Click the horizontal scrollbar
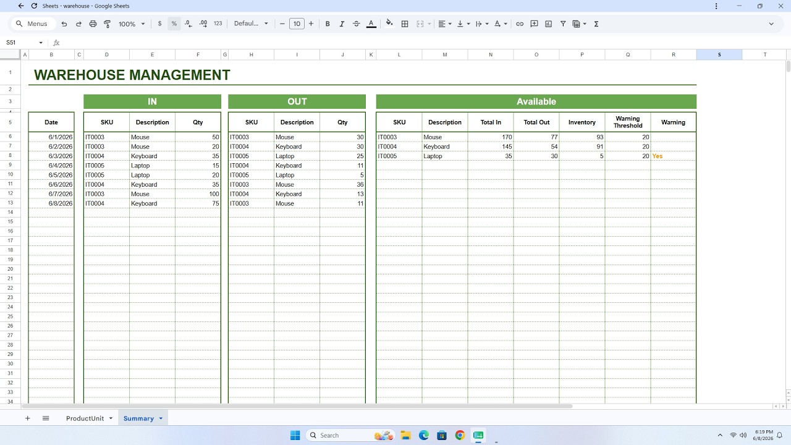791x445 pixels. [x=298, y=406]
